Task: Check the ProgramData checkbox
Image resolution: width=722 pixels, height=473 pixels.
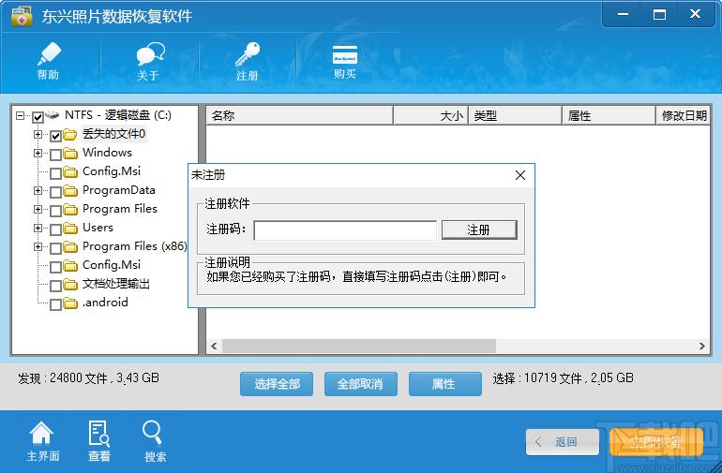Action: pyautogui.click(x=55, y=192)
